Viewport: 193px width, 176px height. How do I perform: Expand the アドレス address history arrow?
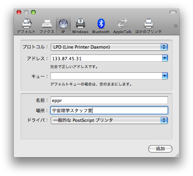point(165,58)
